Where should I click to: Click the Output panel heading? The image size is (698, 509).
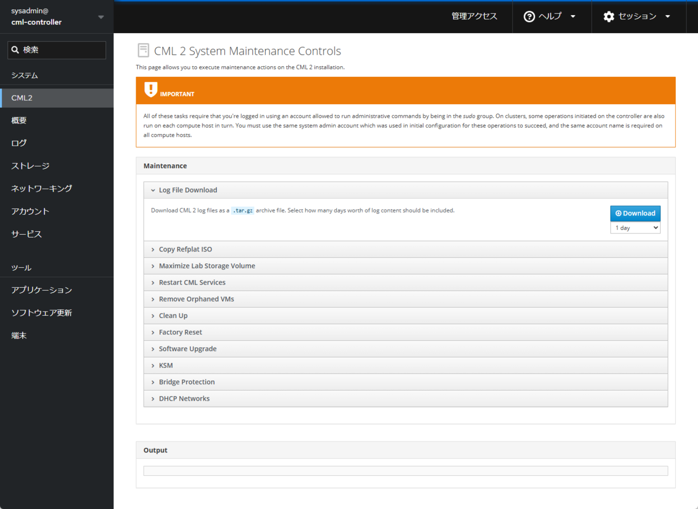(x=155, y=450)
